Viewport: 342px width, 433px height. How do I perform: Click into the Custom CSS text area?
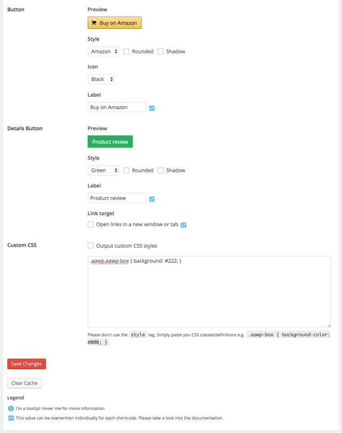click(x=209, y=294)
